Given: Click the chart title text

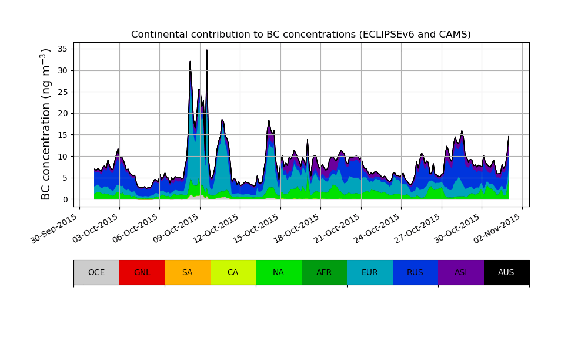Looking at the screenshot, I should [x=301, y=35].
